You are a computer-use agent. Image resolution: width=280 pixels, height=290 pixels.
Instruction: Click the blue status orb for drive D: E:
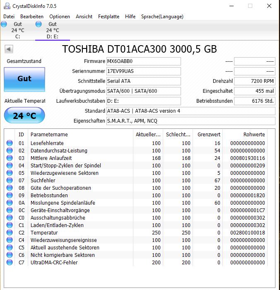[x=39, y=24]
